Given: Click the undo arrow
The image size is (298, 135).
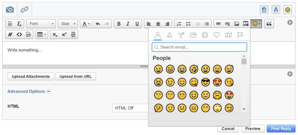Looking at the screenshot, I should coord(98,24).
